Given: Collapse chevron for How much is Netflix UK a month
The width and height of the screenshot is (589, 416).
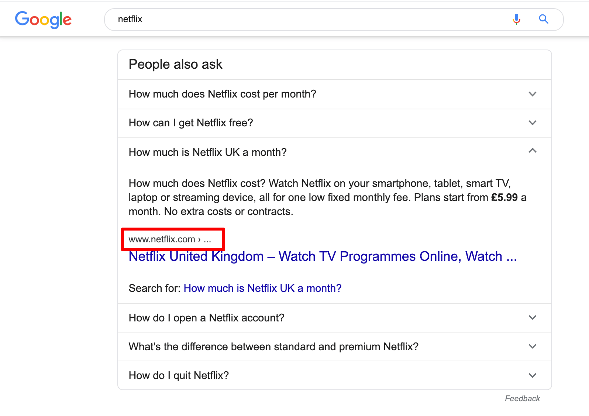Looking at the screenshot, I should point(532,150).
